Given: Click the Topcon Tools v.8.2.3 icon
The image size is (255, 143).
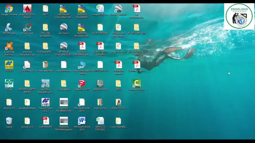Looking at the screenshot, I should coord(45,102).
